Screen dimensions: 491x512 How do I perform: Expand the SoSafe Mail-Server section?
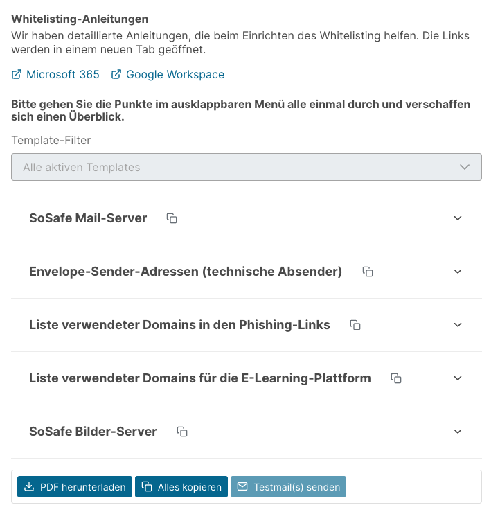tap(457, 218)
